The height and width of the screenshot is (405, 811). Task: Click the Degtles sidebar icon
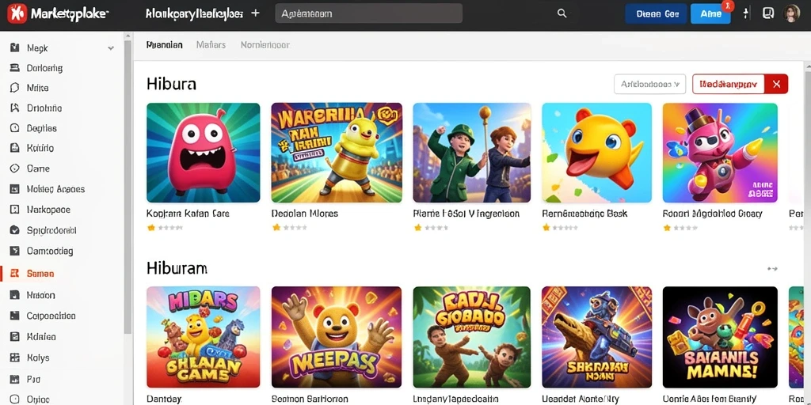click(15, 128)
